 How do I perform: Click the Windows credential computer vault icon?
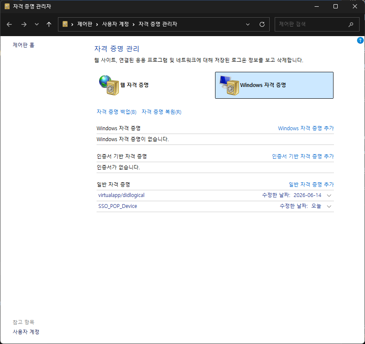229,85
